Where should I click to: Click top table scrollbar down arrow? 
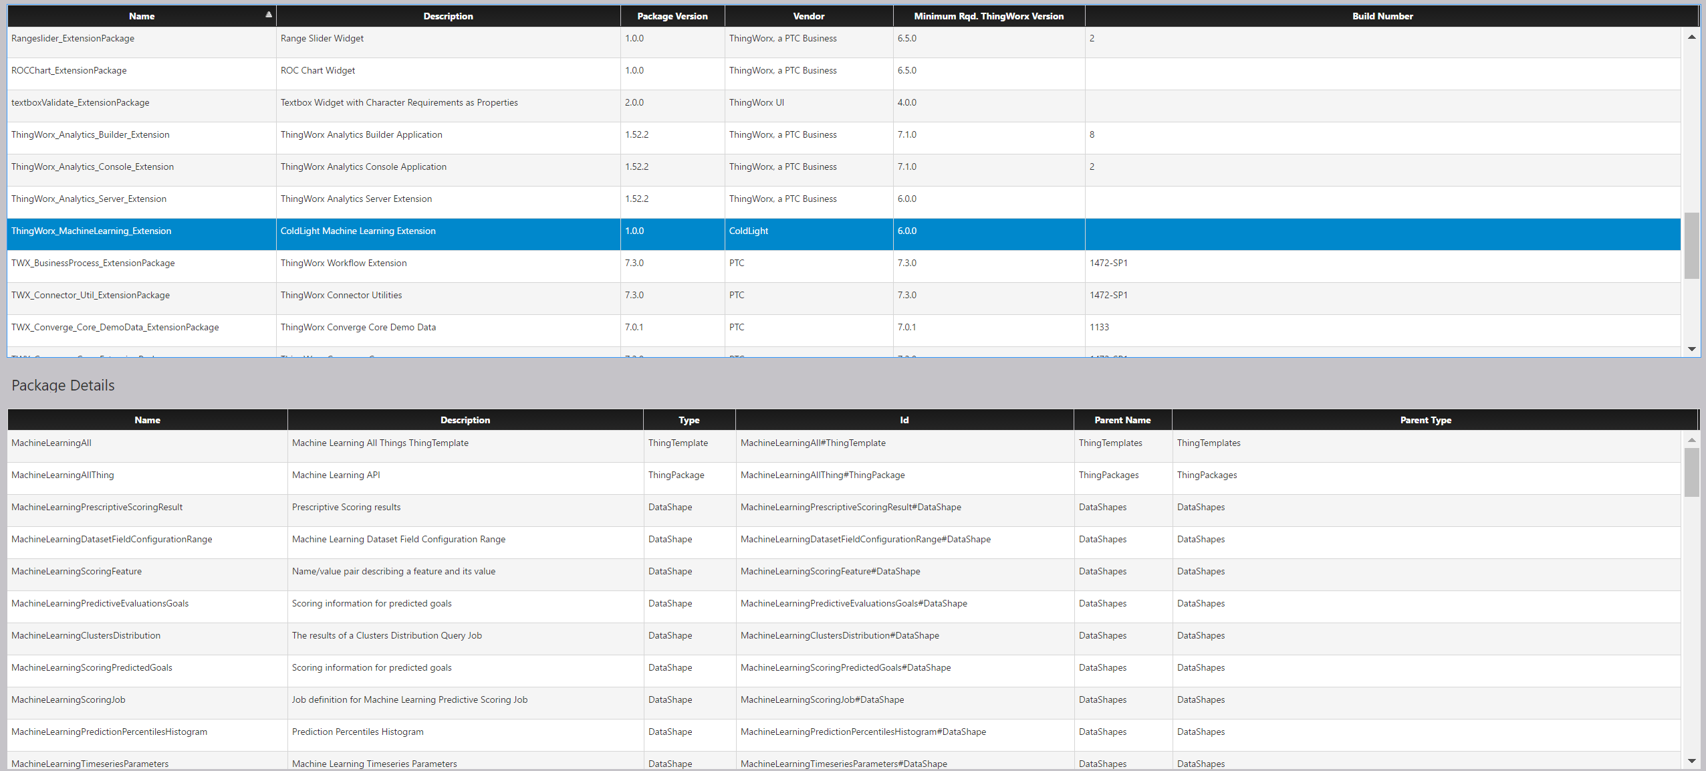[x=1691, y=349]
